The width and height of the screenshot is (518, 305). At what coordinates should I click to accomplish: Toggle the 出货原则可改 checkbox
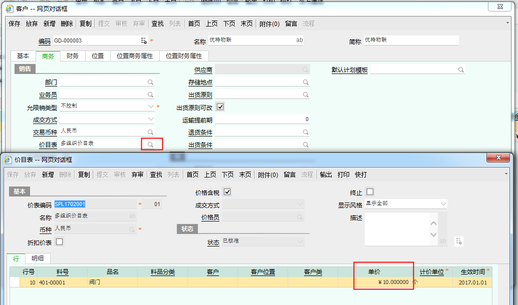220,107
